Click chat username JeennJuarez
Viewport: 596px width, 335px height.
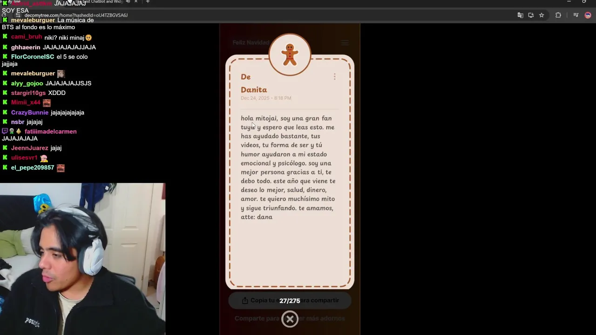coord(30,148)
